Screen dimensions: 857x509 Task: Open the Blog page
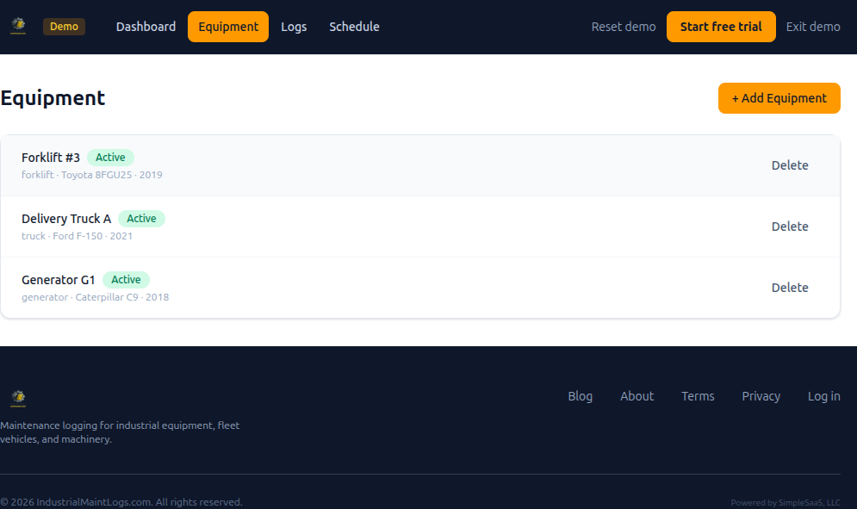[x=580, y=396]
